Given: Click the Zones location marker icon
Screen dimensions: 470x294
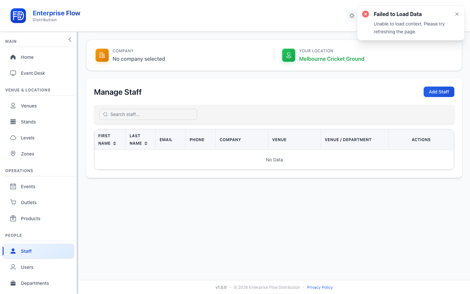Looking at the screenshot, I should tap(13, 154).
